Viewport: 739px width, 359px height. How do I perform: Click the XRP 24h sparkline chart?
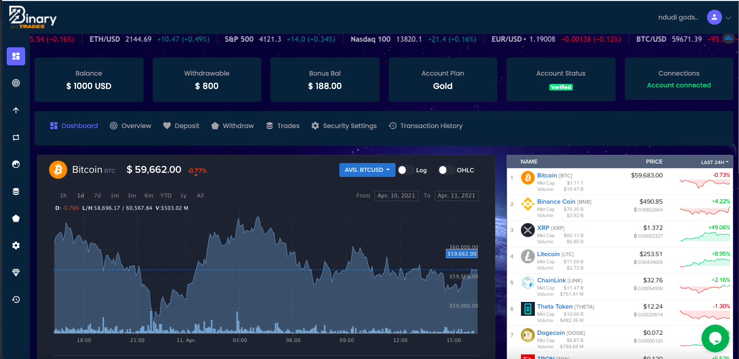pos(705,237)
